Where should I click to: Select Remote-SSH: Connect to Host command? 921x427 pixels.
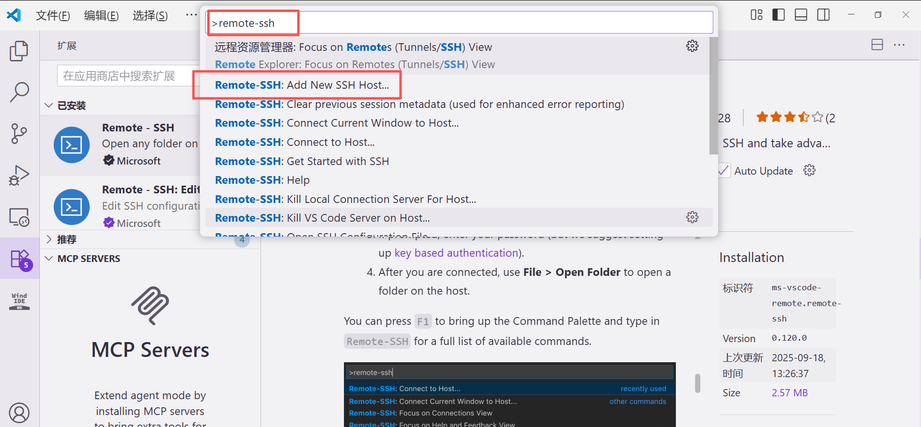click(459, 142)
